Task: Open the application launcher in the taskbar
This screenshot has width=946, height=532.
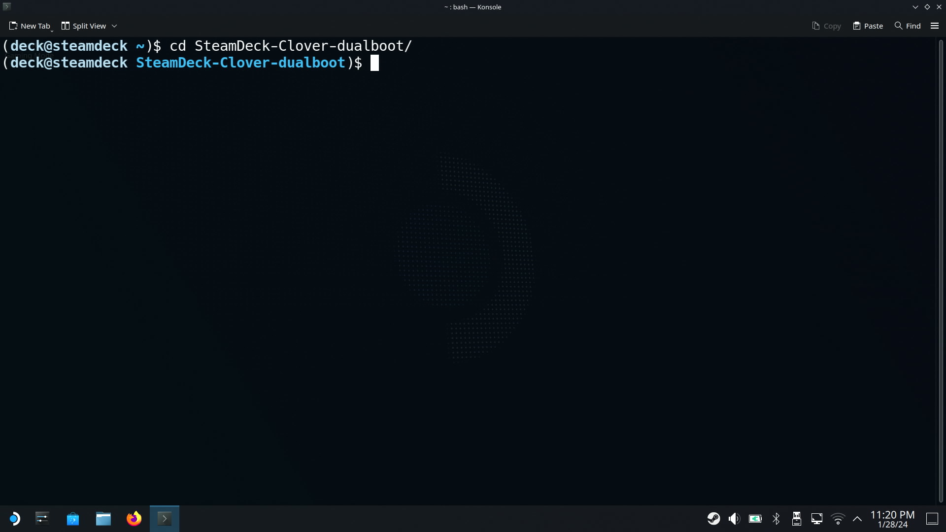Action: coord(14,519)
